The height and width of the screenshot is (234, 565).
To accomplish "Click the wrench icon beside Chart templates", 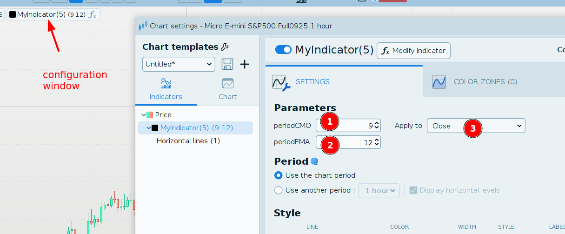I will 225,47.
